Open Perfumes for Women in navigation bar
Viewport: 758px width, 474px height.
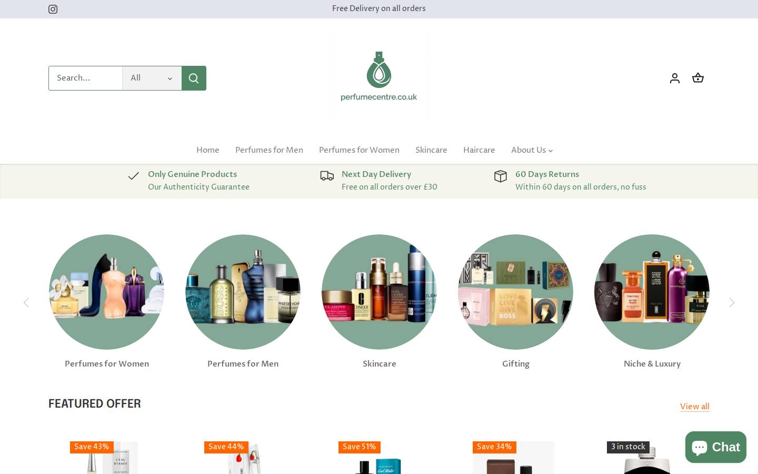pyautogui.click(x=359, y=150)
